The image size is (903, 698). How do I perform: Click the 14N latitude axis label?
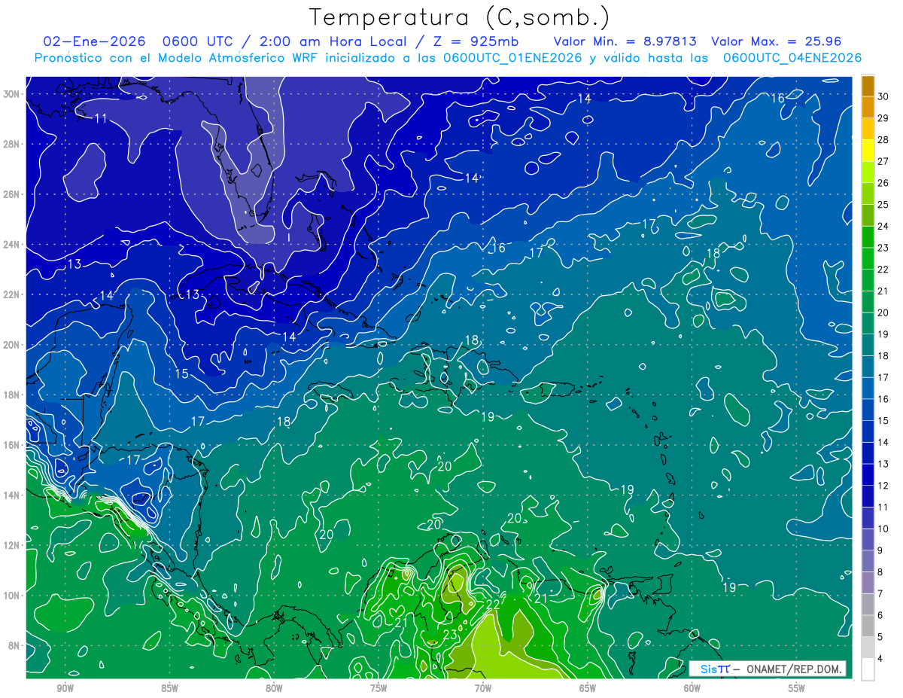click(x=11, y=495)
